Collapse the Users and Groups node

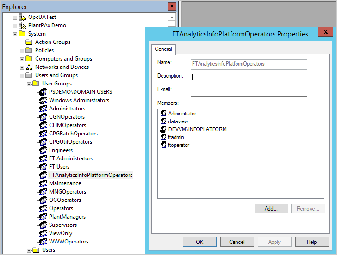pos(22,76)
